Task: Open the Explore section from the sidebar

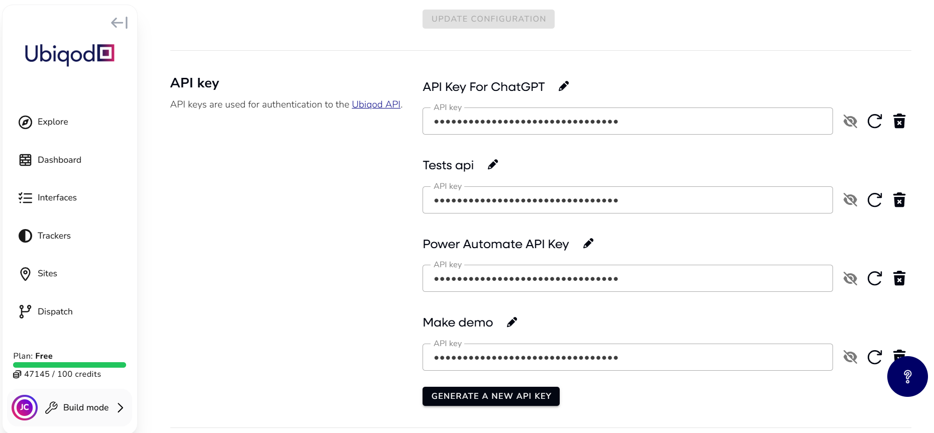Action: (53, 122)
